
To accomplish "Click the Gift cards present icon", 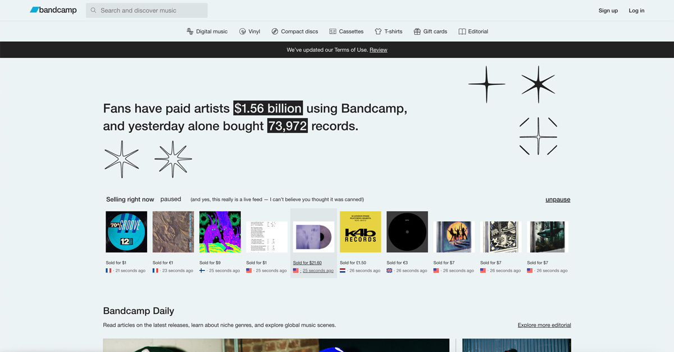I will point(417,31).
